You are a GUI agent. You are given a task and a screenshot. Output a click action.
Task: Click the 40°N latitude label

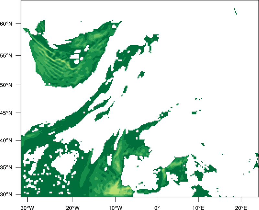click(x=6, y=141)
